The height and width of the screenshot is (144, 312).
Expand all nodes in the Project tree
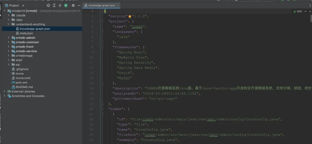click(54, 5)
